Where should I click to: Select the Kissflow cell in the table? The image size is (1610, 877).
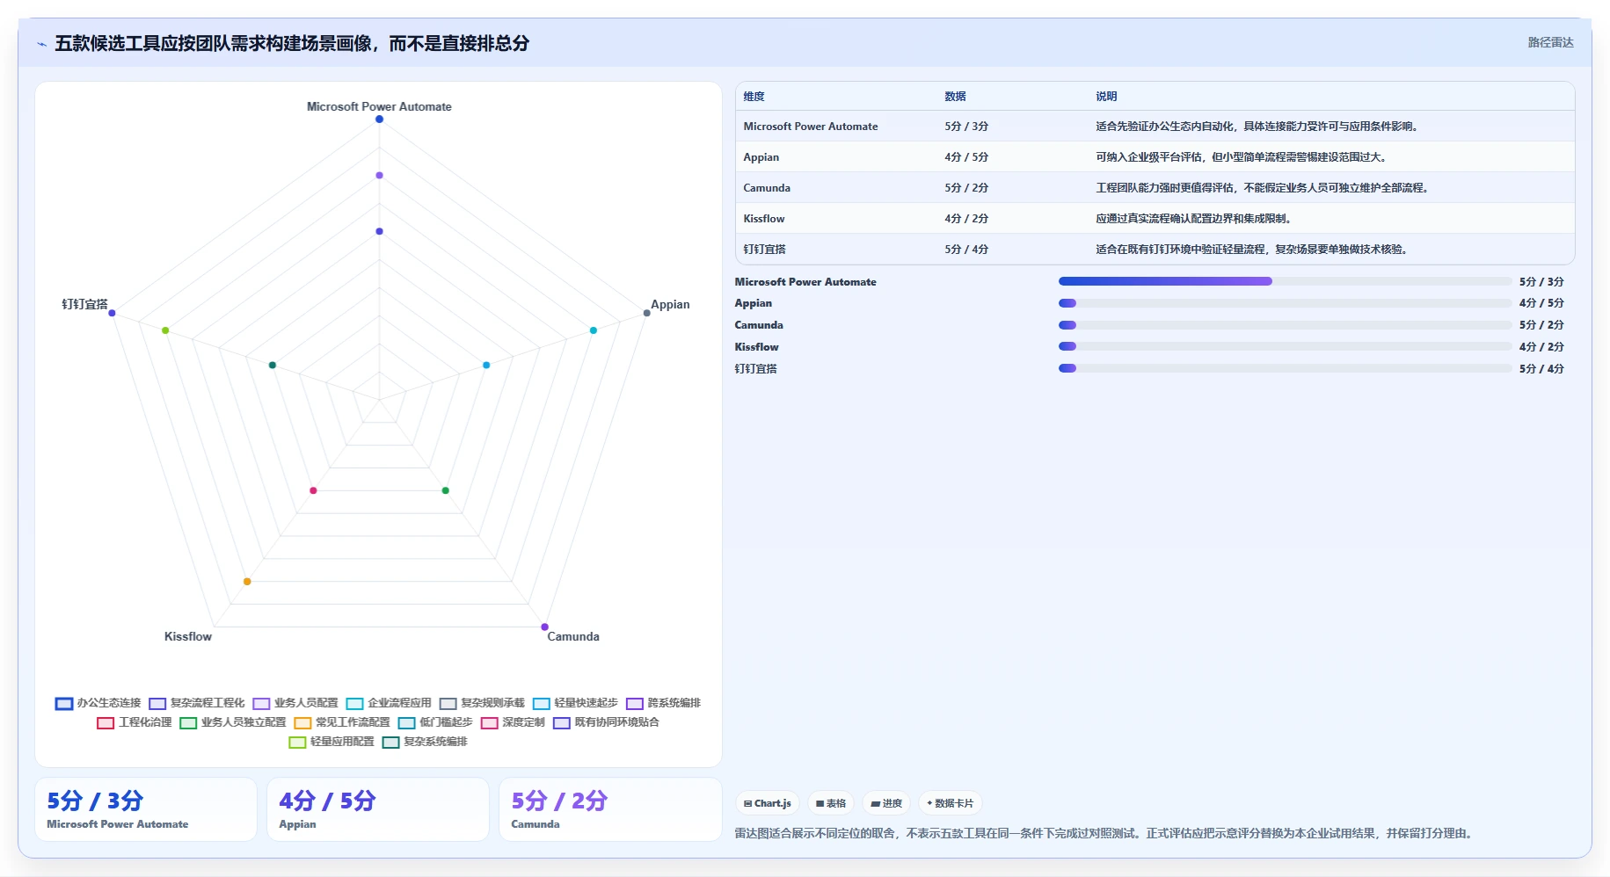(x=764, y=219)
